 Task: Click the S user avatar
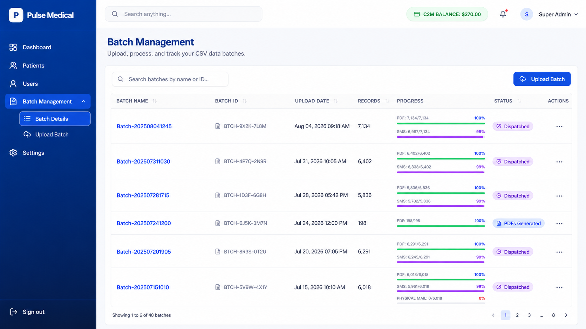[526, 14]
